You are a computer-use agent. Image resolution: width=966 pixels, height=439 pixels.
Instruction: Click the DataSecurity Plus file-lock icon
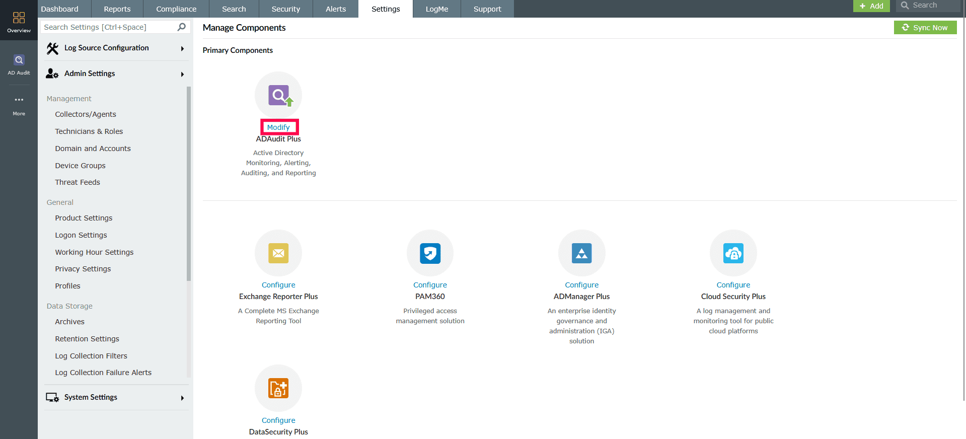pos(278,388)
